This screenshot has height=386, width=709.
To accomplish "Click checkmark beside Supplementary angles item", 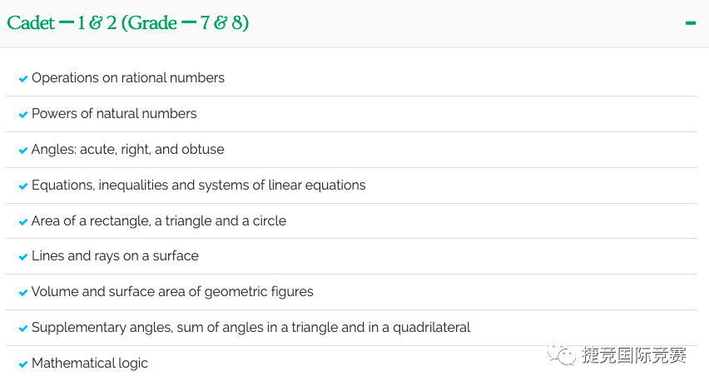I will 23,329.
